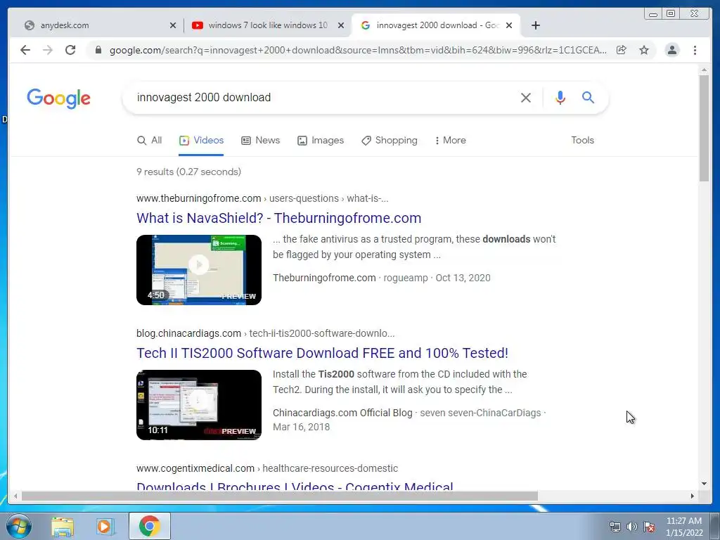Close the windows 7 look like windows 10 tab
Image resolution: width=720 pixels, height=540 pixels.
tap(341, 25)
